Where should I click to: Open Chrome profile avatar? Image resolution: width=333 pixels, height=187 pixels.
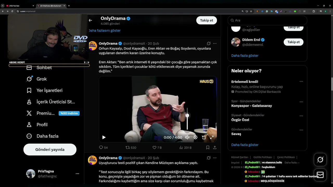(325, 11)
